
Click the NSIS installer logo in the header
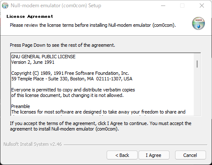pos(198,23)
